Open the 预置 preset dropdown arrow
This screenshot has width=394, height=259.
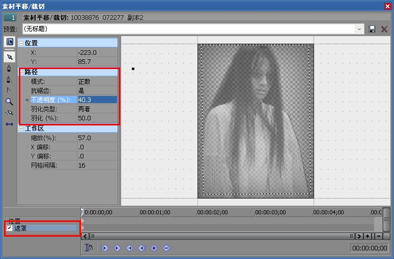coord(359,29)
